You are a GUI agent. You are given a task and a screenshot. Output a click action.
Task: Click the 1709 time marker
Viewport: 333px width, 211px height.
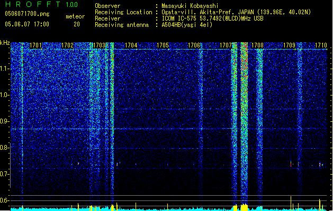289,45
